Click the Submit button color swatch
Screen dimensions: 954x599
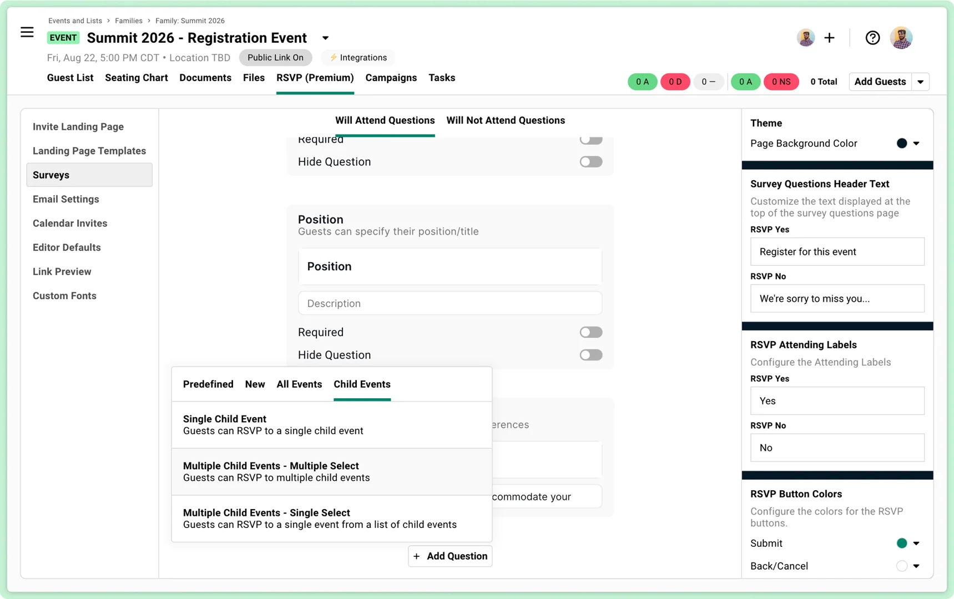click(902, 544)
